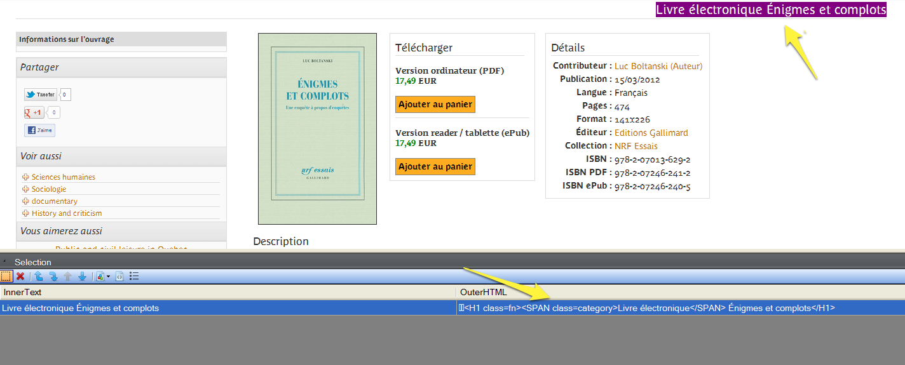Viewport: 905px width, 365px height.
Task: Click the bulleted list icon in toolbar
Action: click(134, 276)
